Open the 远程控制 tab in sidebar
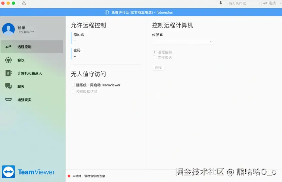This screenshot has height=182, width=282. pyautogui.click(x=32, y=47)
